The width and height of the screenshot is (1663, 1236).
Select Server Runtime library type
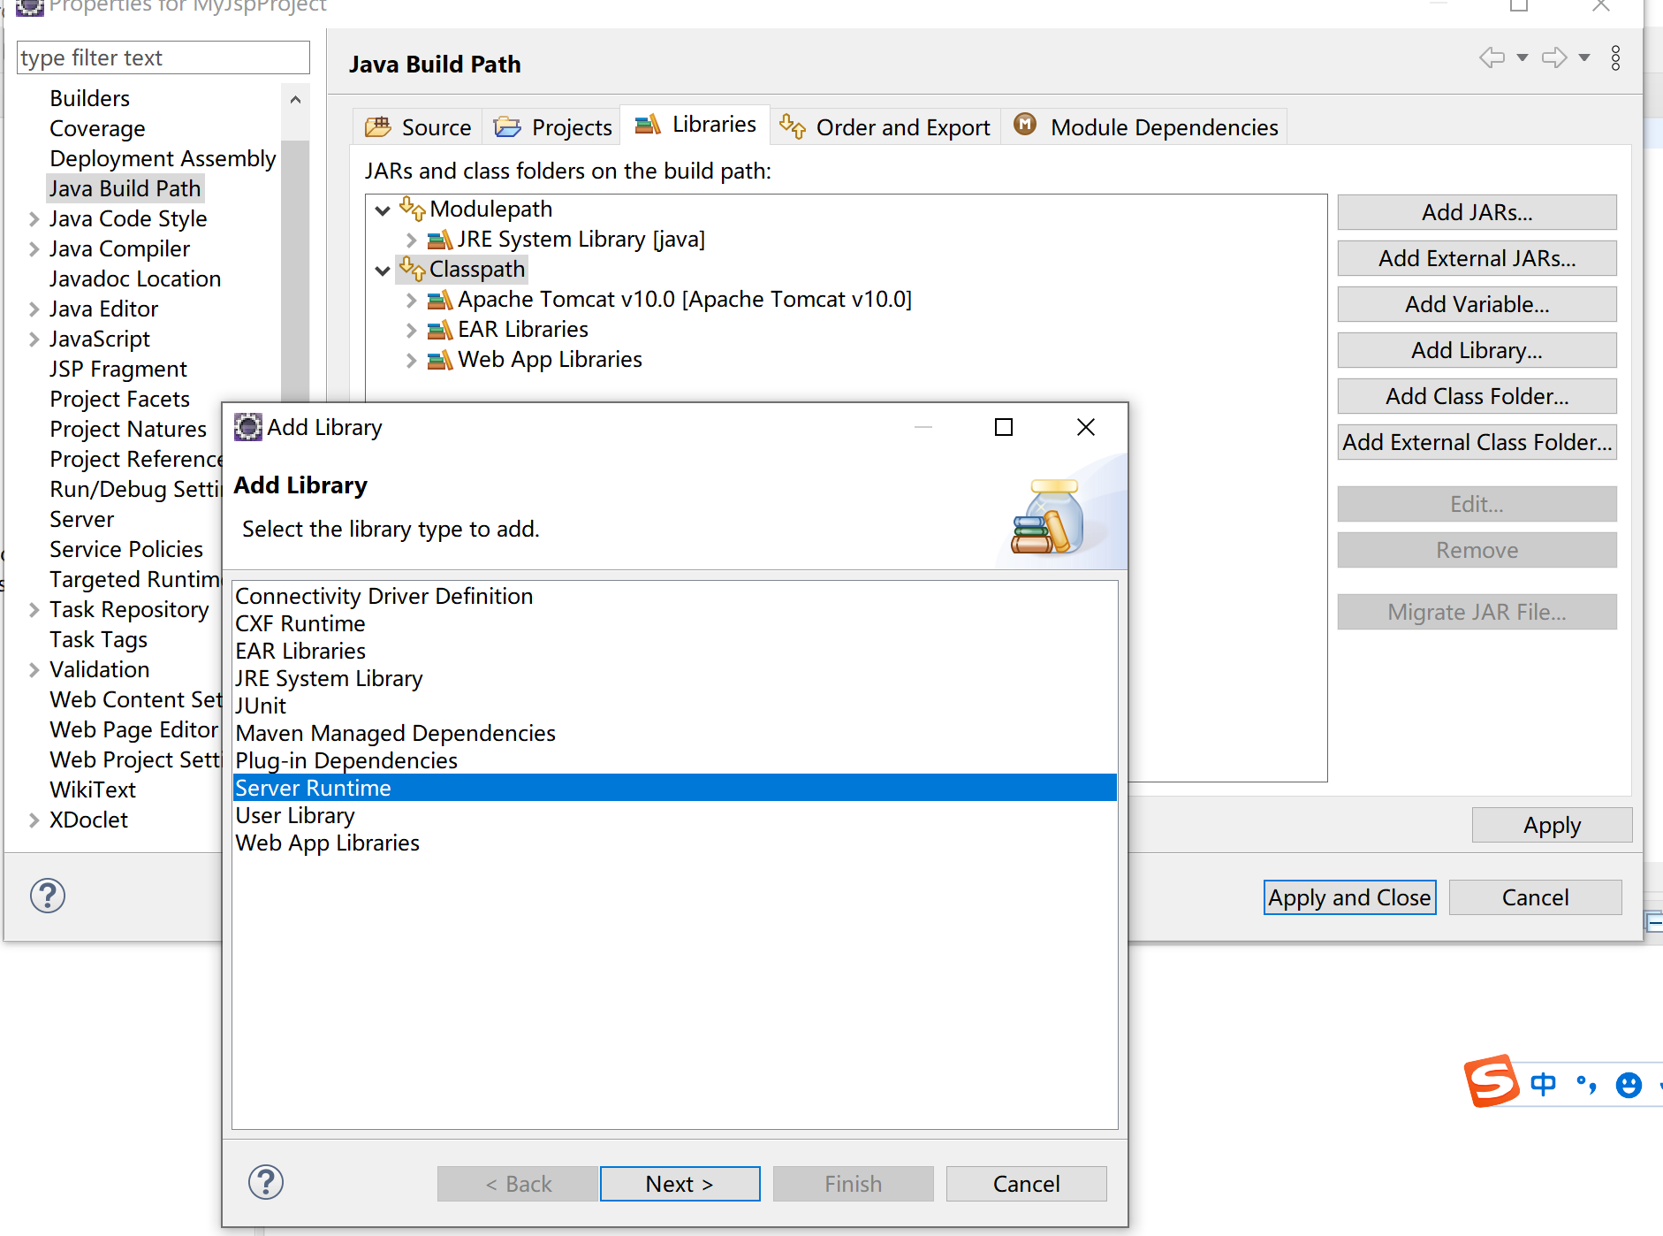tap(313, 787)
